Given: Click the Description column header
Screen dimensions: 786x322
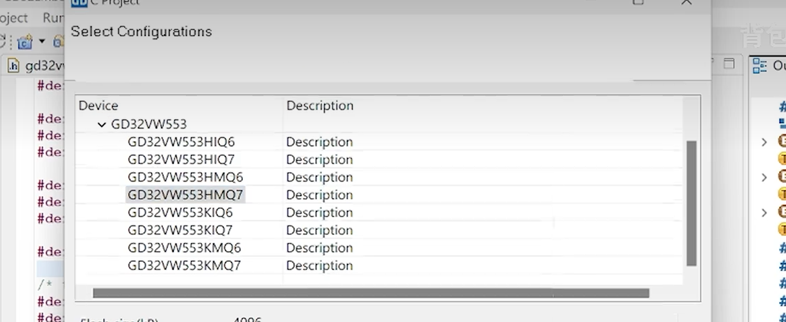Looking at the screenshot, I should 320,106.
